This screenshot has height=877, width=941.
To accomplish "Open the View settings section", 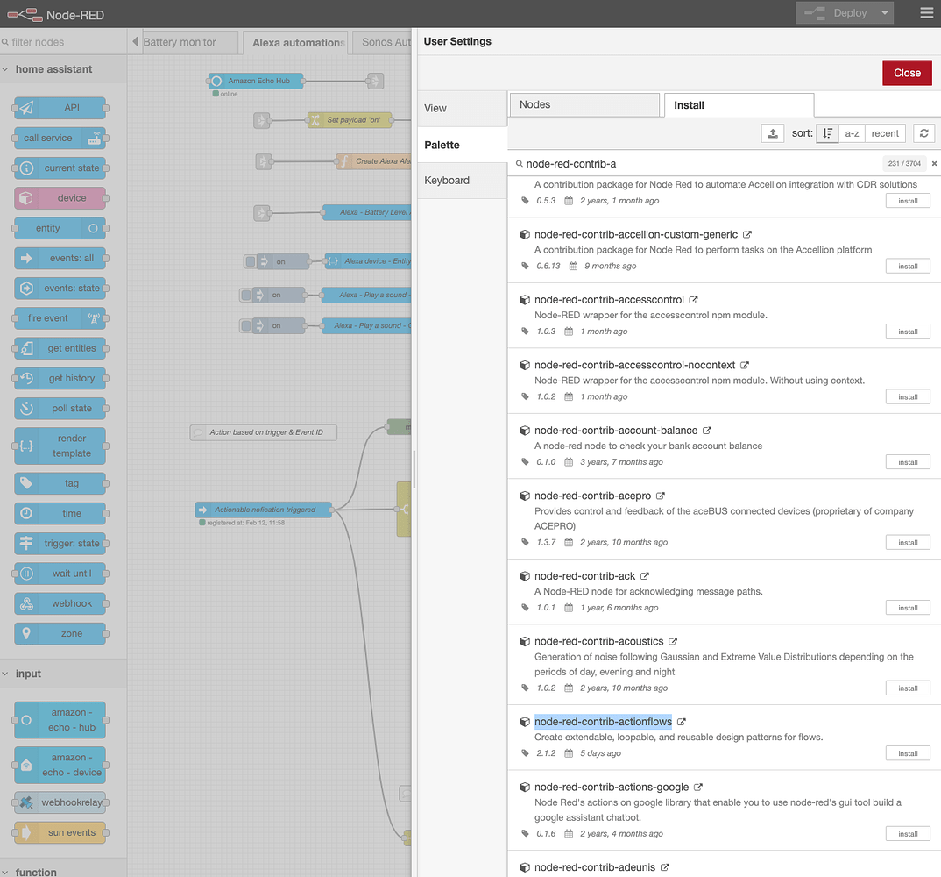I will (462, 108).
